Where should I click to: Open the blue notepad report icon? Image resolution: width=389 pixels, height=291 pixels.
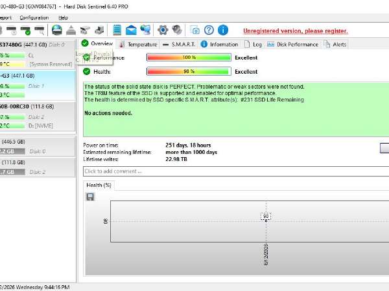117,30
